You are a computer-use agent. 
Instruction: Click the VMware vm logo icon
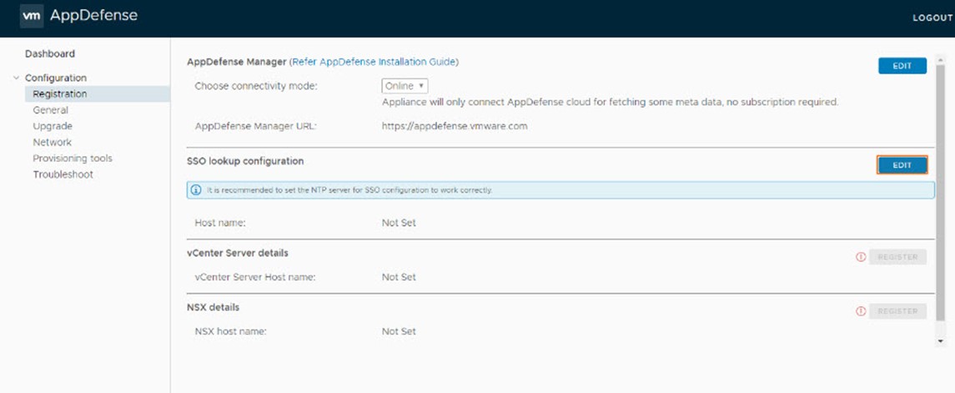click(x=31, y=17)
